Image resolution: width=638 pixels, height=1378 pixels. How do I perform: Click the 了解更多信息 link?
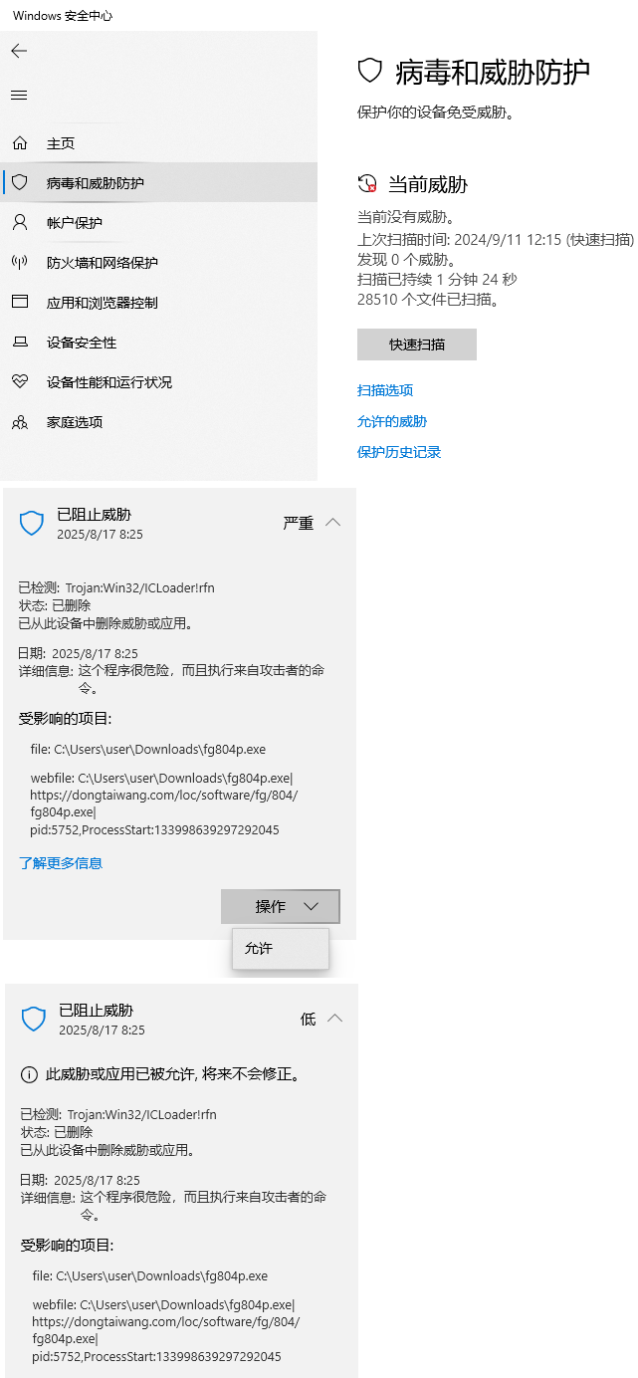[x=61, y=863]
